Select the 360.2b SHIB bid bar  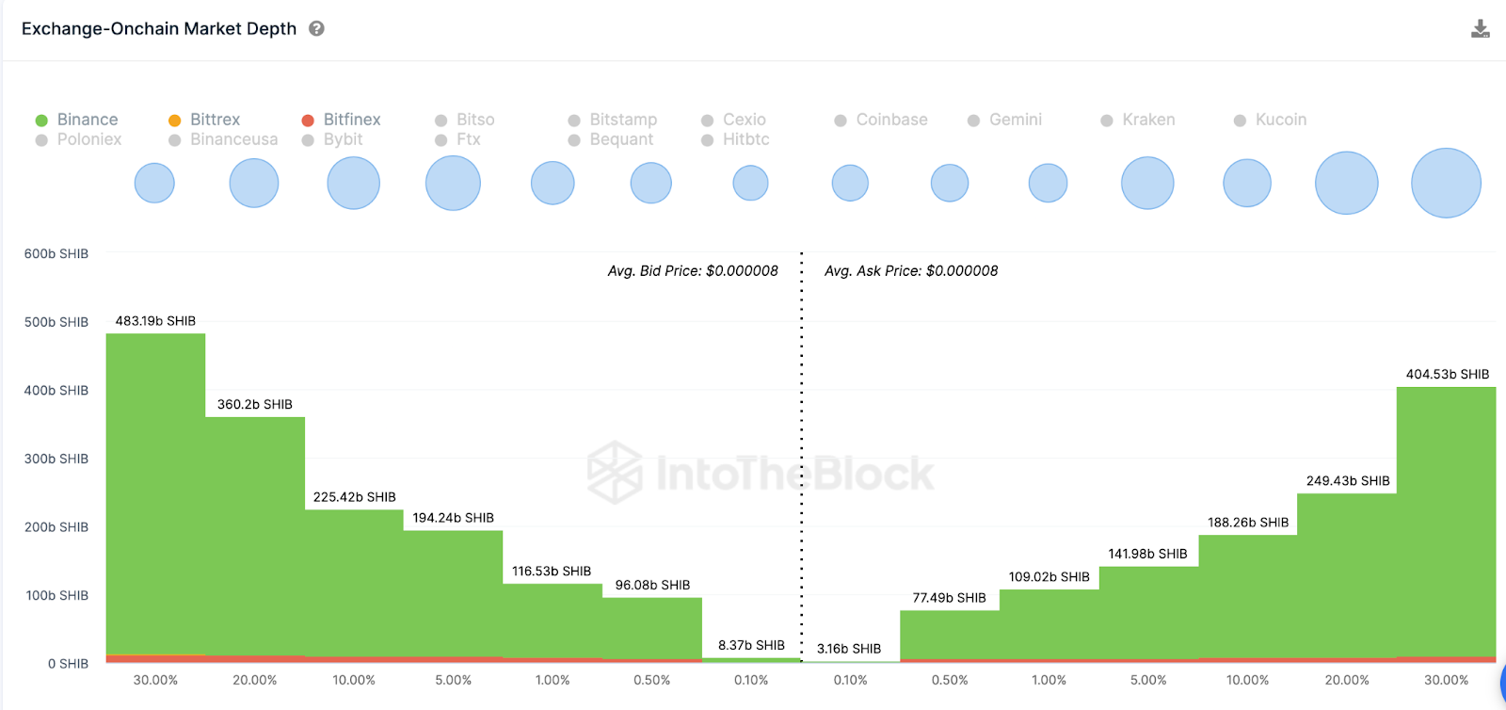(255, 537)
